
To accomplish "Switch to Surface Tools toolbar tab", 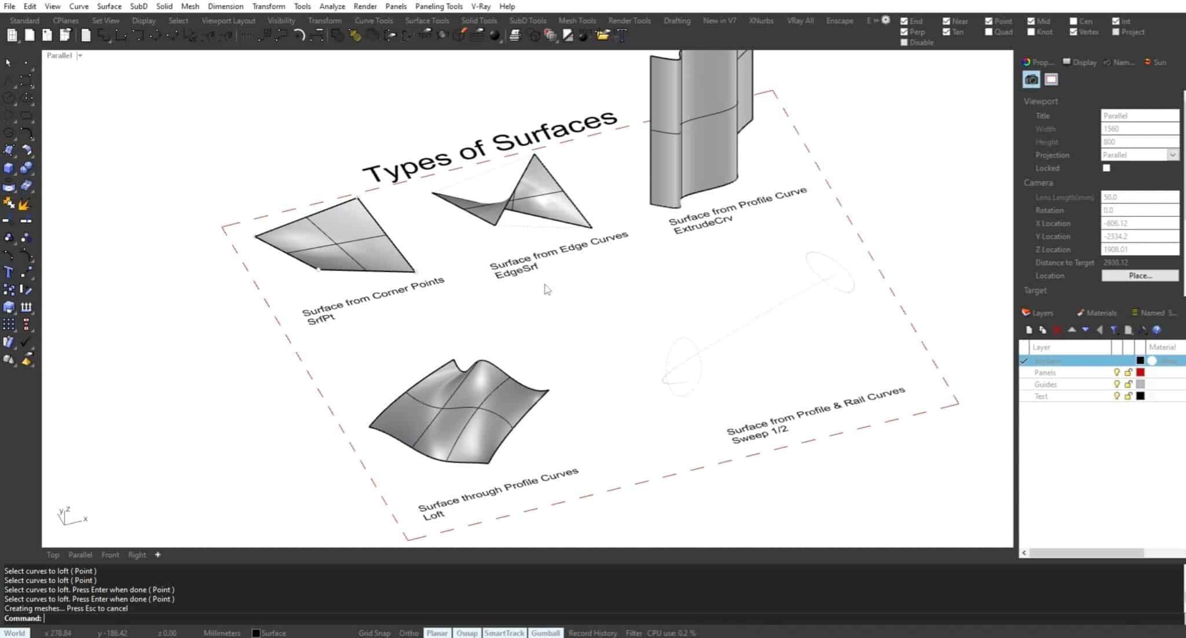I will (x=427, y=20).
